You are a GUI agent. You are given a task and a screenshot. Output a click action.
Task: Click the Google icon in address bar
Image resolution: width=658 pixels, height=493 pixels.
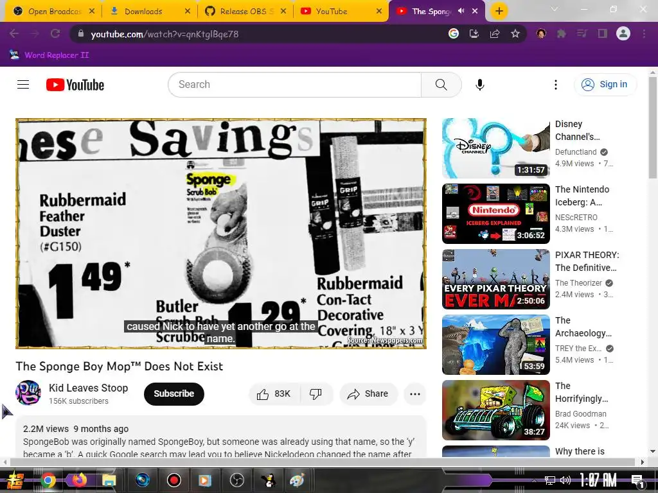coord(453,34)
